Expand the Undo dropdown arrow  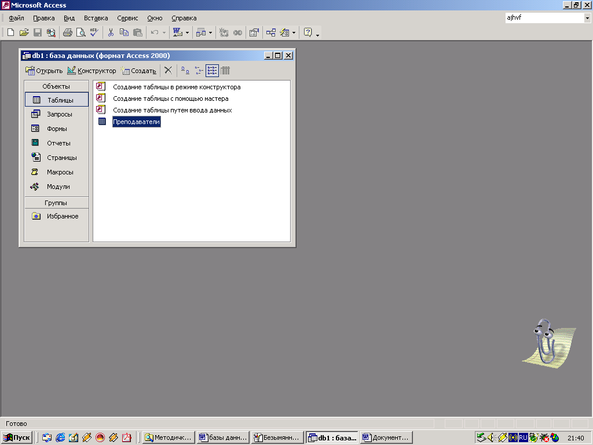(x=164, y=33)
